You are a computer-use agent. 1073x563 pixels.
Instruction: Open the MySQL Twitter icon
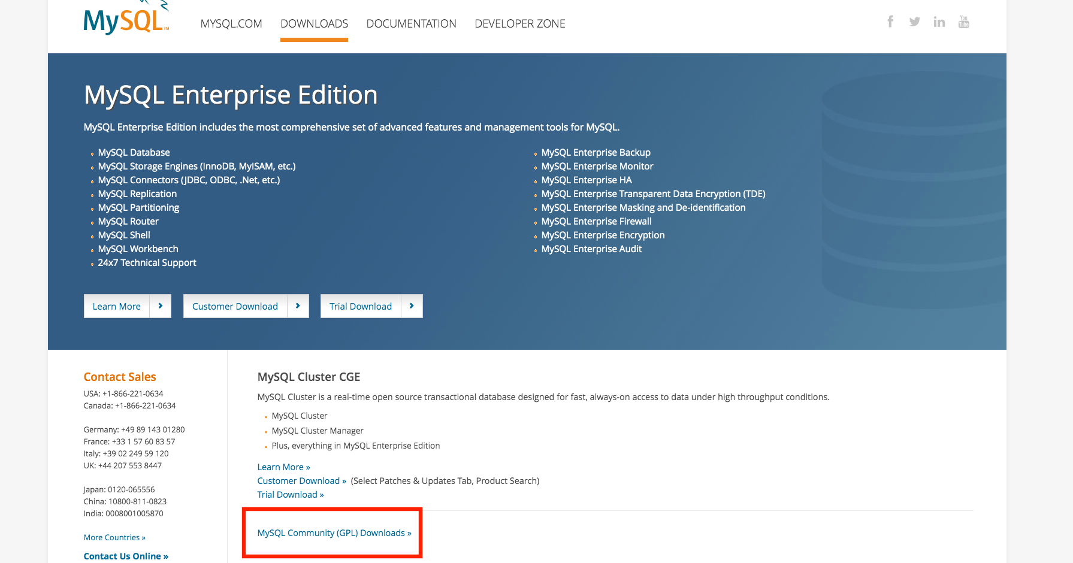pyautogui.click(x=914, y=22)
